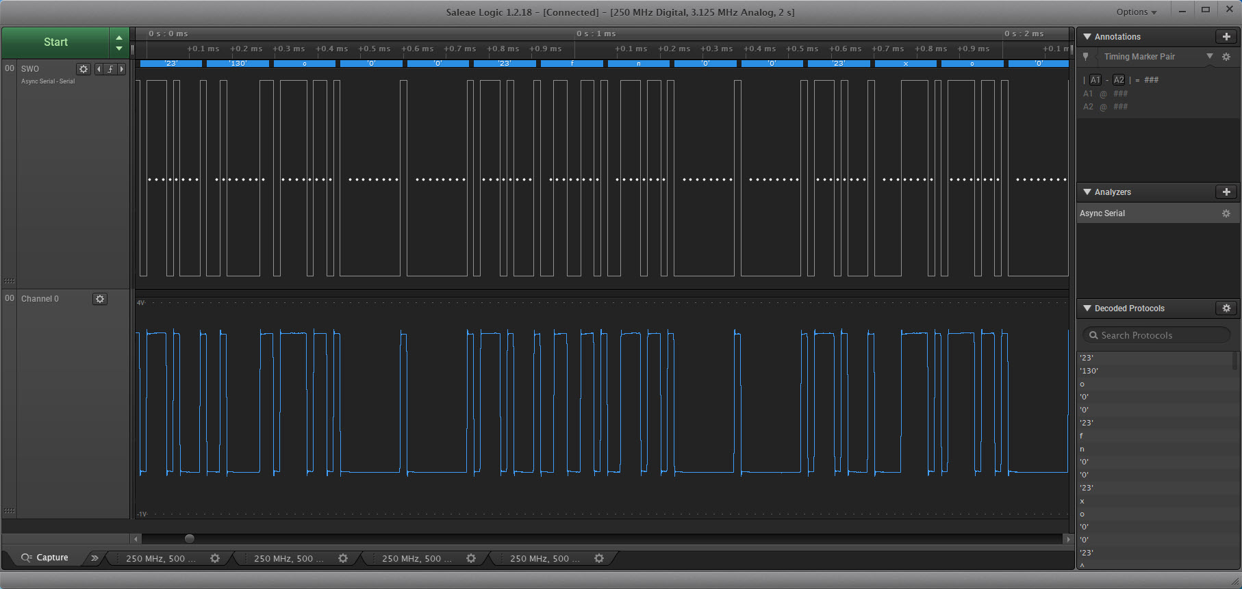This screenshot has width=1242, height=589.
Task: Collapse the Annotations panel
Action: (1087, 37)
